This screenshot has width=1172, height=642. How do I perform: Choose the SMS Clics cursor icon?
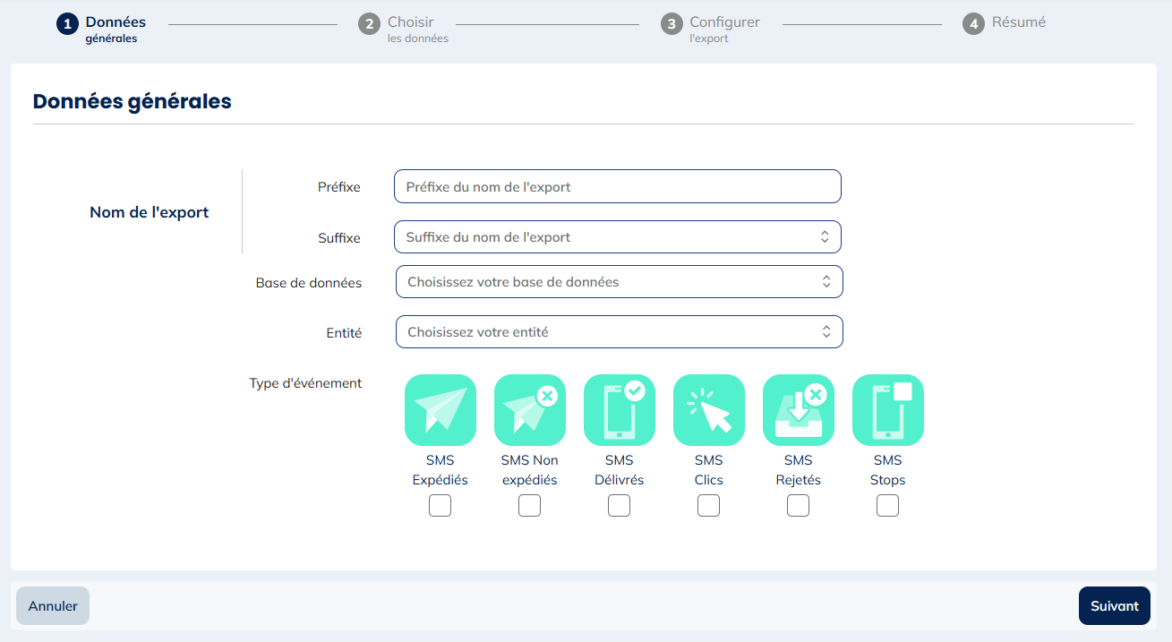point(708,410)
